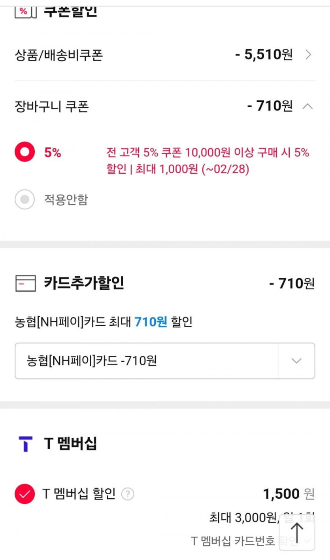The height and width of the screenshot is (560, 330).
Task: Click the -5,510원 coupon amount
Action: point(264,55)
